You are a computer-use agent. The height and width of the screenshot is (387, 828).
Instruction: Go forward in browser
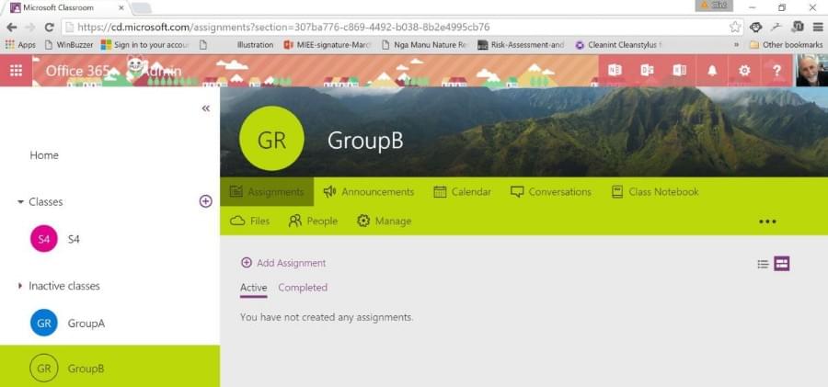pyautogui.click(x=30, y=27)
